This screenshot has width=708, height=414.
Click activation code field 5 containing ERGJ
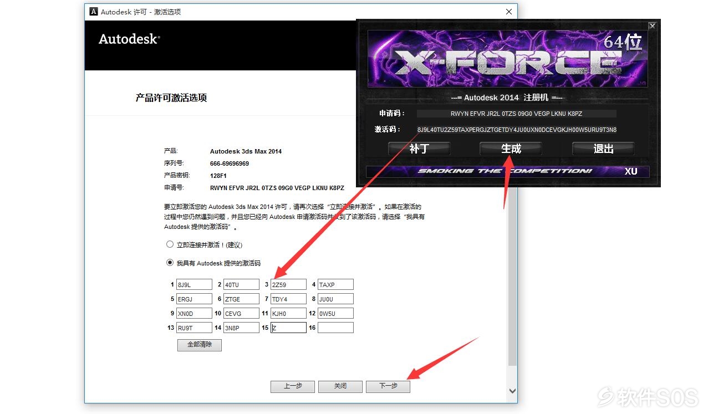point(194,299)
